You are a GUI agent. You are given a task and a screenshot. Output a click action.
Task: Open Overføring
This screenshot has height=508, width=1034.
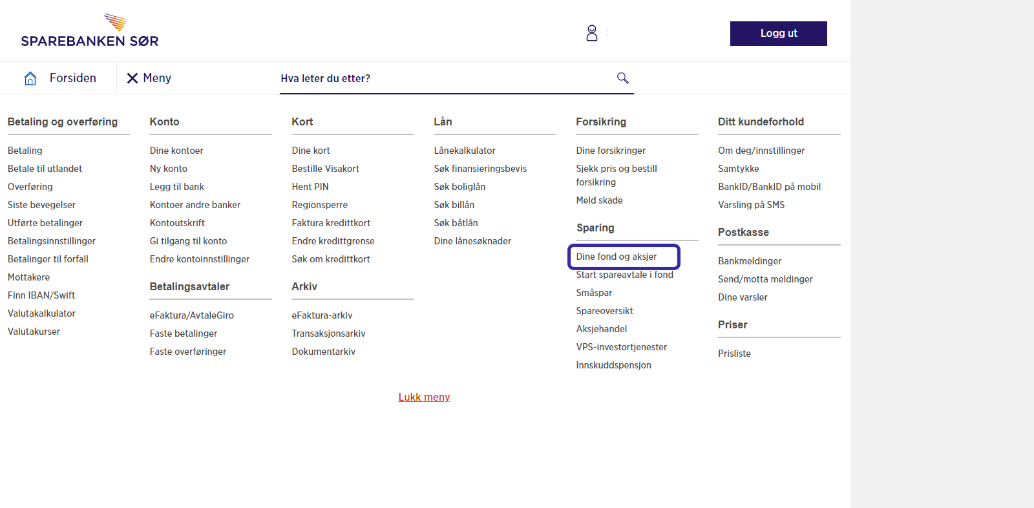tap(30, 187)
